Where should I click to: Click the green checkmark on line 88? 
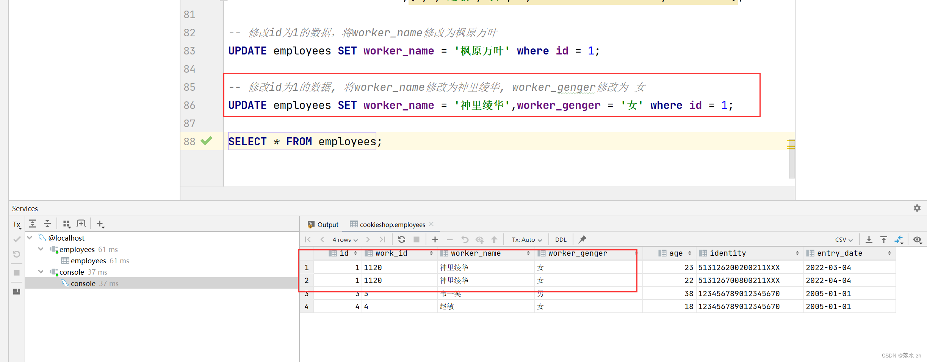click(x=207, y=141)
